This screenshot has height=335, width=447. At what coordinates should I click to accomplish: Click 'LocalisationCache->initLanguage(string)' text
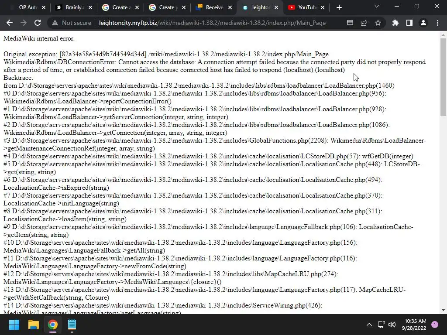click(61, 203)
